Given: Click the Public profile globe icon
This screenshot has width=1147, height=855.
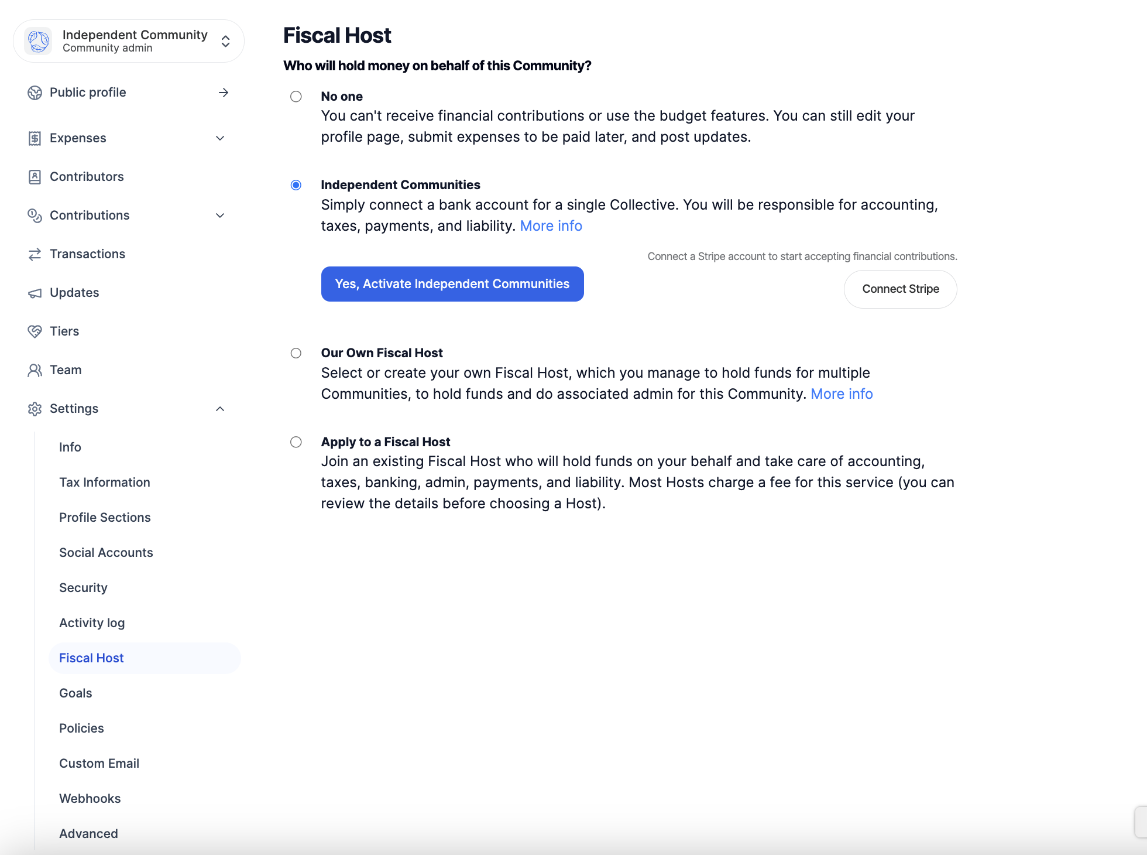Looking at the screenshot, I should (35, 93).
